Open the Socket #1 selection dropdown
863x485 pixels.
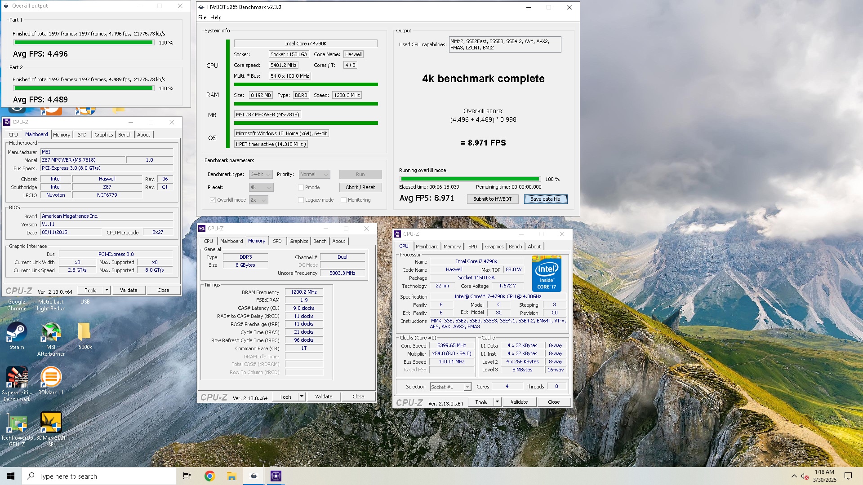coord(450,387)
